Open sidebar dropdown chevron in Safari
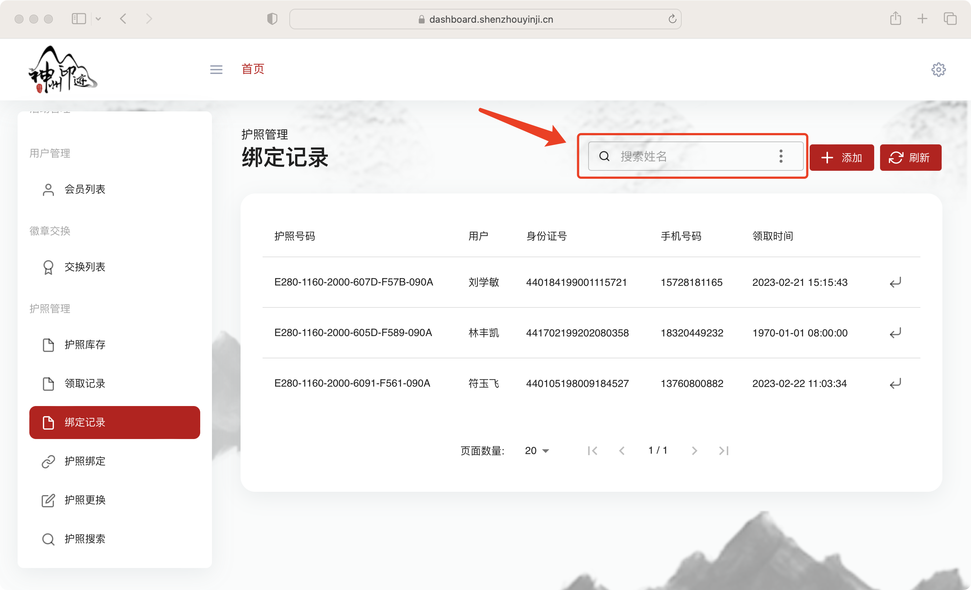Viewport: 971px width, 590px height. tap(99, 19)
